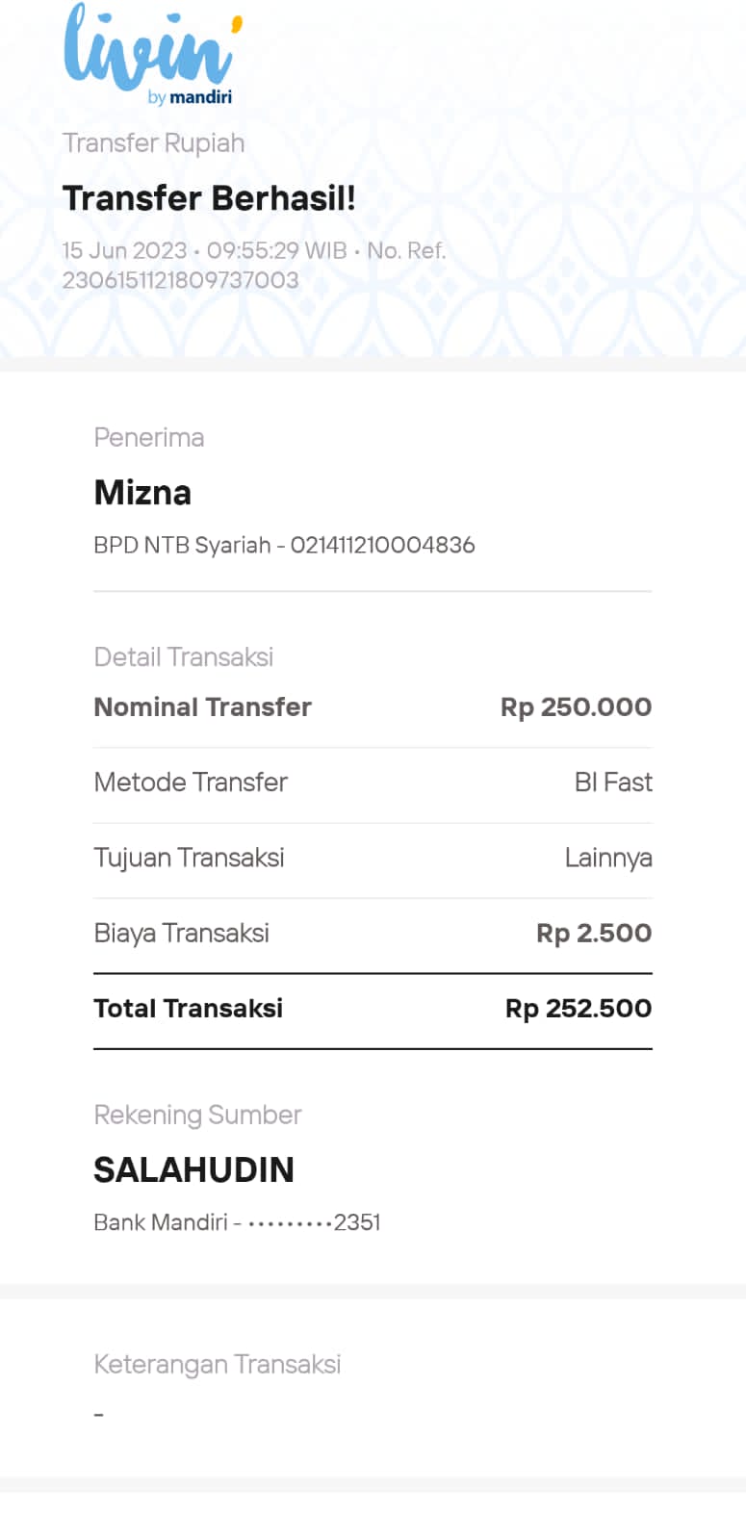Click the Total Transaksi label
Screen dimensions: 746x1540
pyautogui.click(x=188, y=1009)
